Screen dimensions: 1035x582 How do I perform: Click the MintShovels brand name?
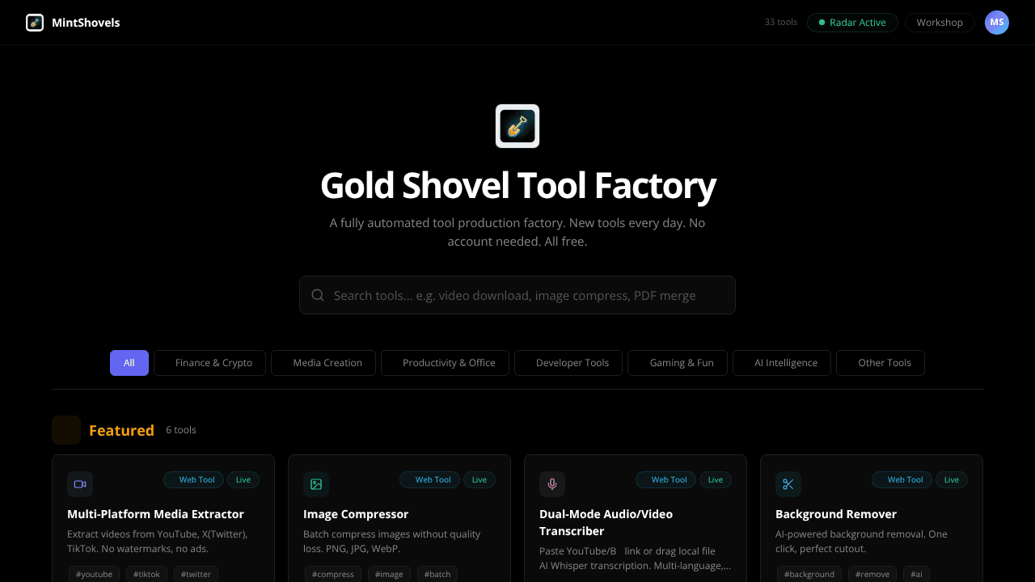click(x=86, y=23)
